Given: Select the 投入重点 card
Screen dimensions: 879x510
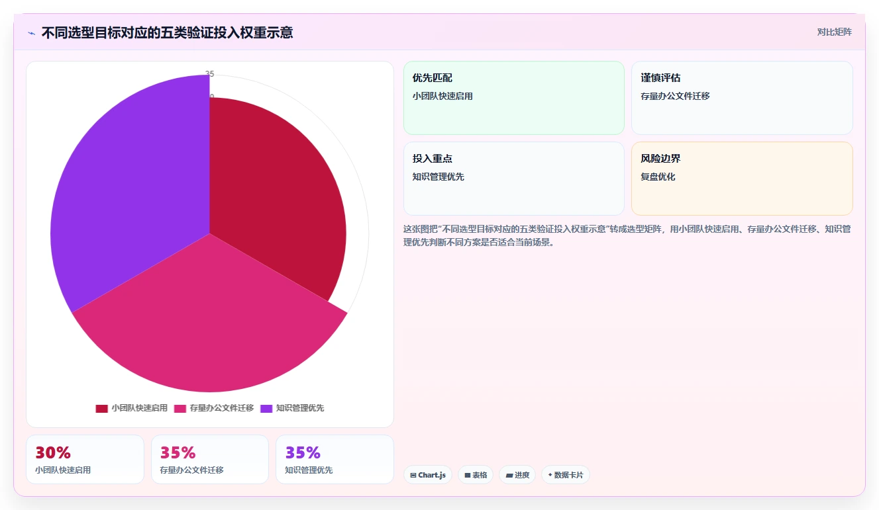Looking at the screenshot, I should click(x=514, y=179).
